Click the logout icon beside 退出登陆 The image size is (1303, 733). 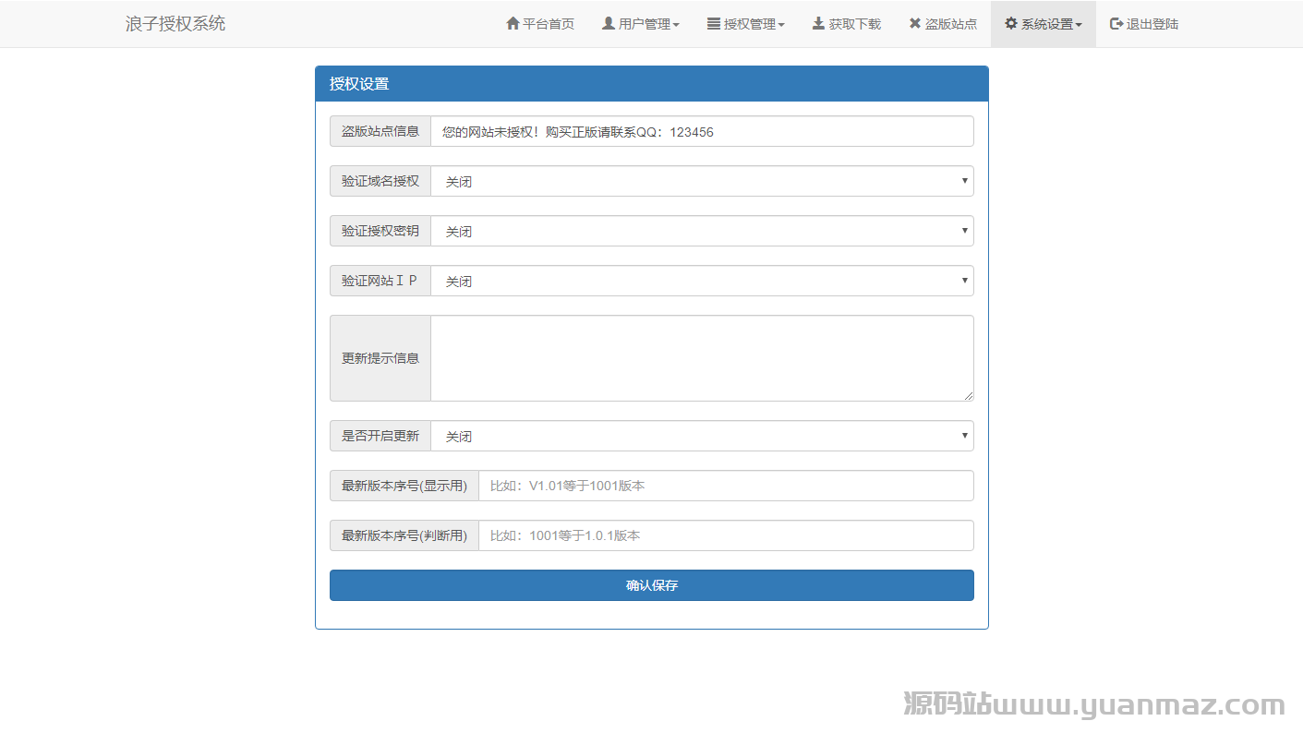pyautogui.click(x=1116, y=23)
